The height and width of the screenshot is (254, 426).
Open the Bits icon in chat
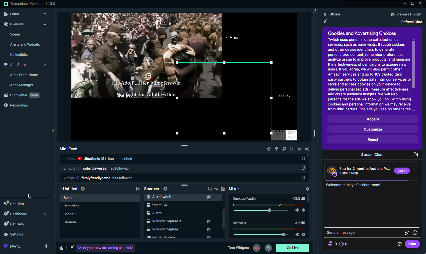[330, 244]
